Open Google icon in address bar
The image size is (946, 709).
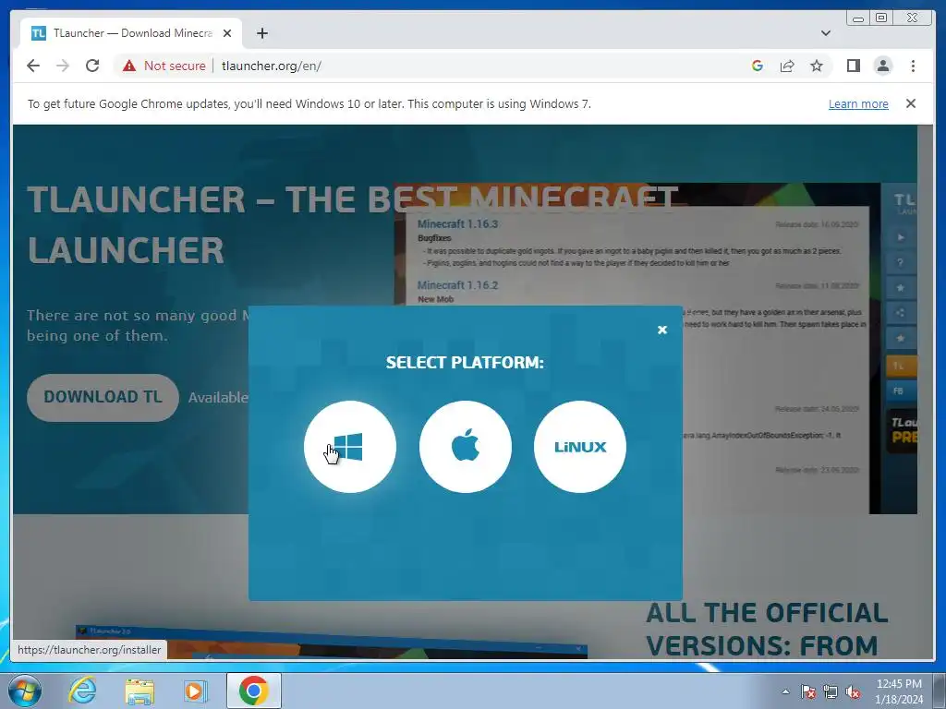[758, 66]
